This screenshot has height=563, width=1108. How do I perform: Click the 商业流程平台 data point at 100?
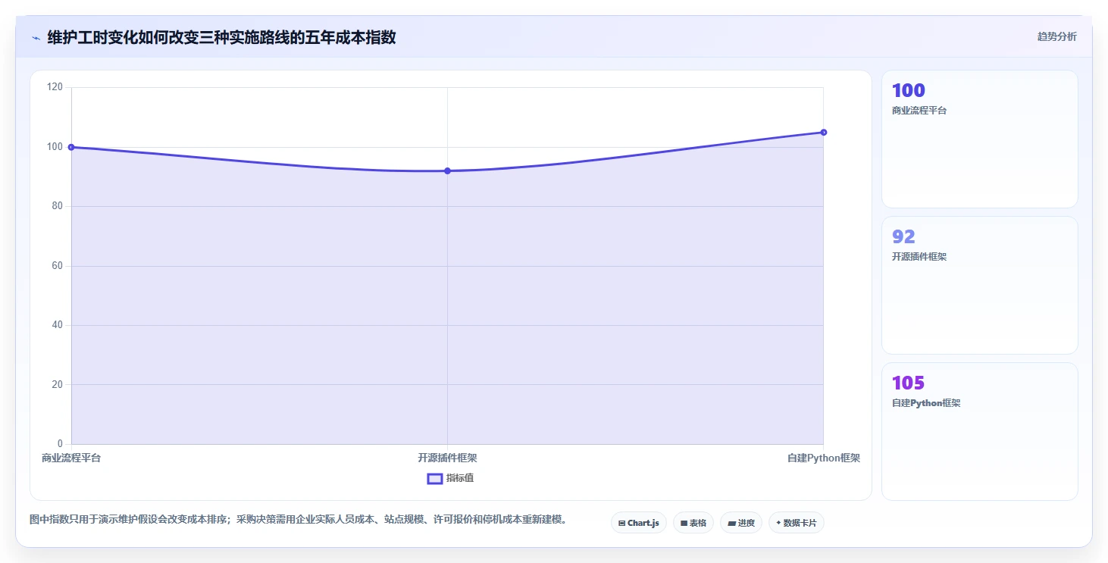pos(71,147)
